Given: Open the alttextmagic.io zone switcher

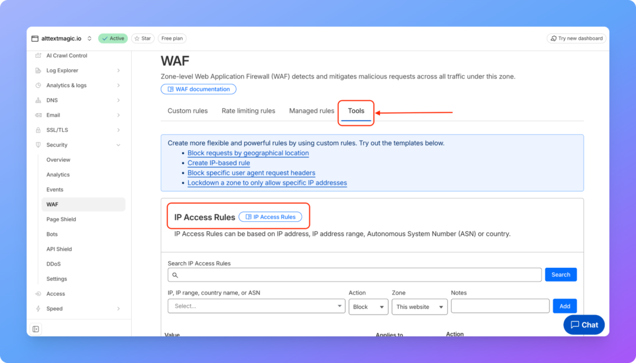Looking at the screenshot, I should [x=62, y=39].
